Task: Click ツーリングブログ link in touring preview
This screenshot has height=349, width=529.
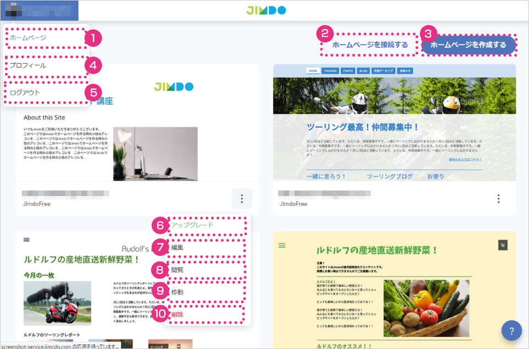Action: click(390, 176)
